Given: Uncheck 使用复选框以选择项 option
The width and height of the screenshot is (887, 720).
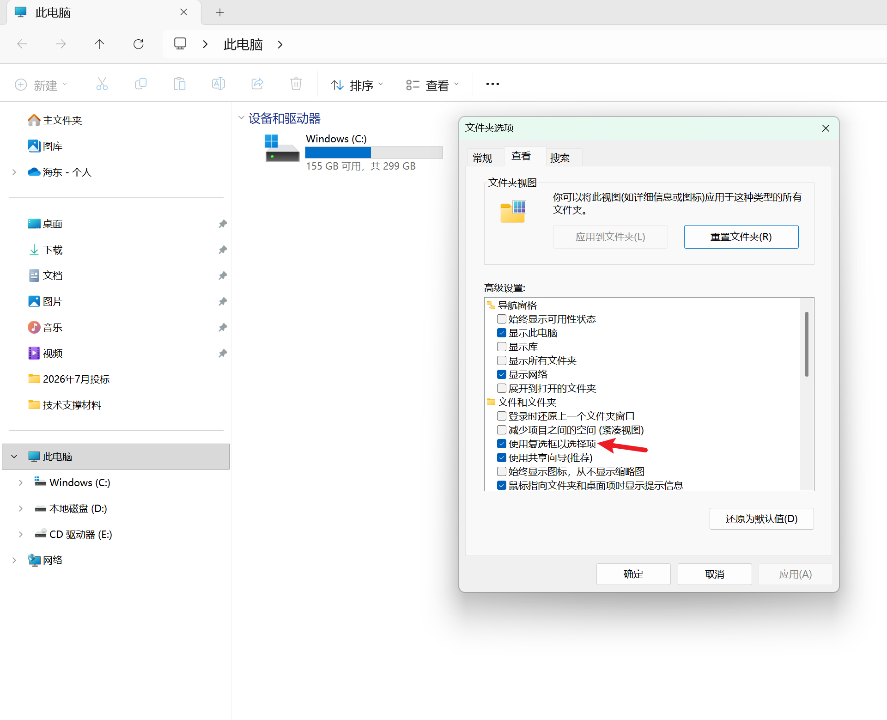Looking at the screenshot, I should click(x=502, y=444).
